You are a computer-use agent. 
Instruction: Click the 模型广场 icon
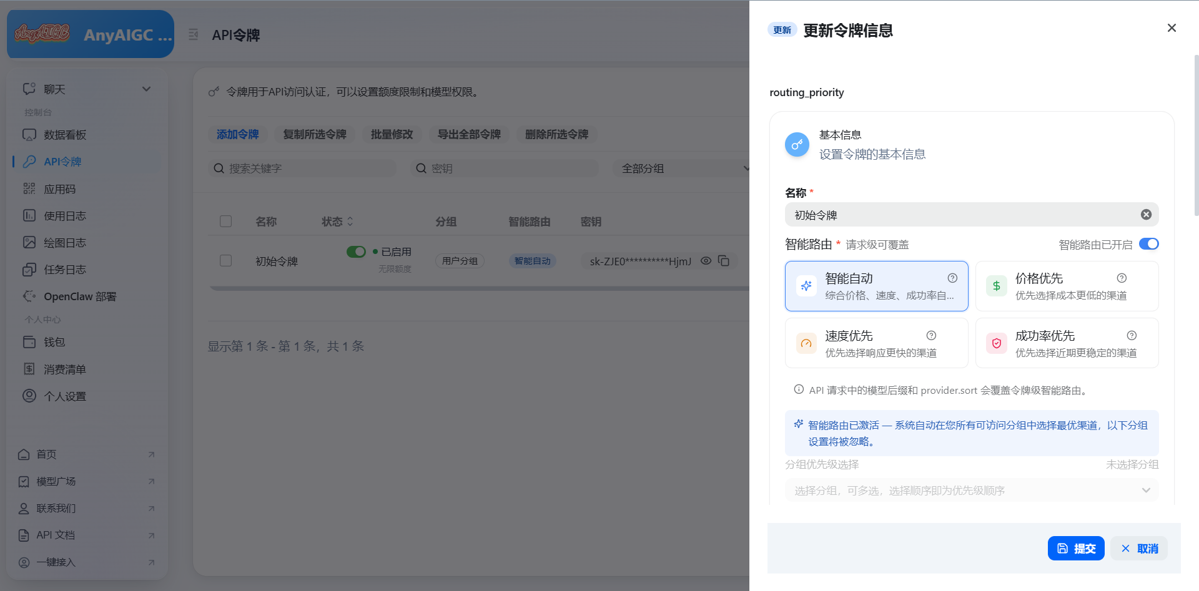(x=24, y=481)
